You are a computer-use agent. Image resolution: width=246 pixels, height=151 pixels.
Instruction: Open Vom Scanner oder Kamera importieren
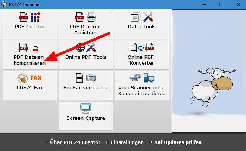142,86
